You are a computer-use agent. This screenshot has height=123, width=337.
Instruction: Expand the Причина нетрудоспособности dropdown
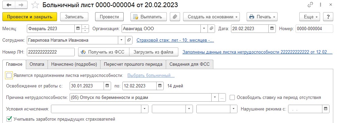click(215, 98)
